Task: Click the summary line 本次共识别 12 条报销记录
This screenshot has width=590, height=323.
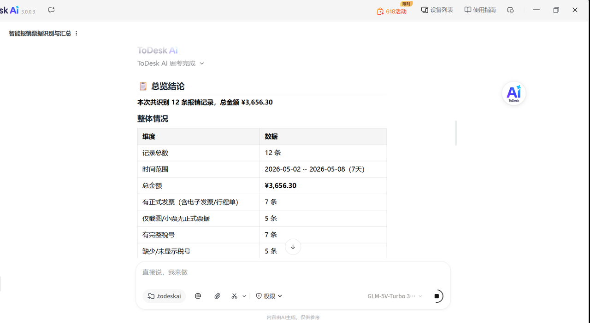Action: coord(205,102)
